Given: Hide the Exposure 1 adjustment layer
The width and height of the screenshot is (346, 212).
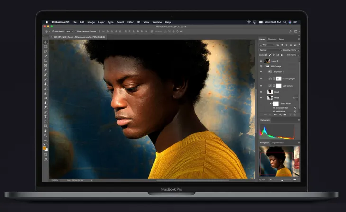Looking at the screenshot, I should pyautogui.click(x=261, y=71).
